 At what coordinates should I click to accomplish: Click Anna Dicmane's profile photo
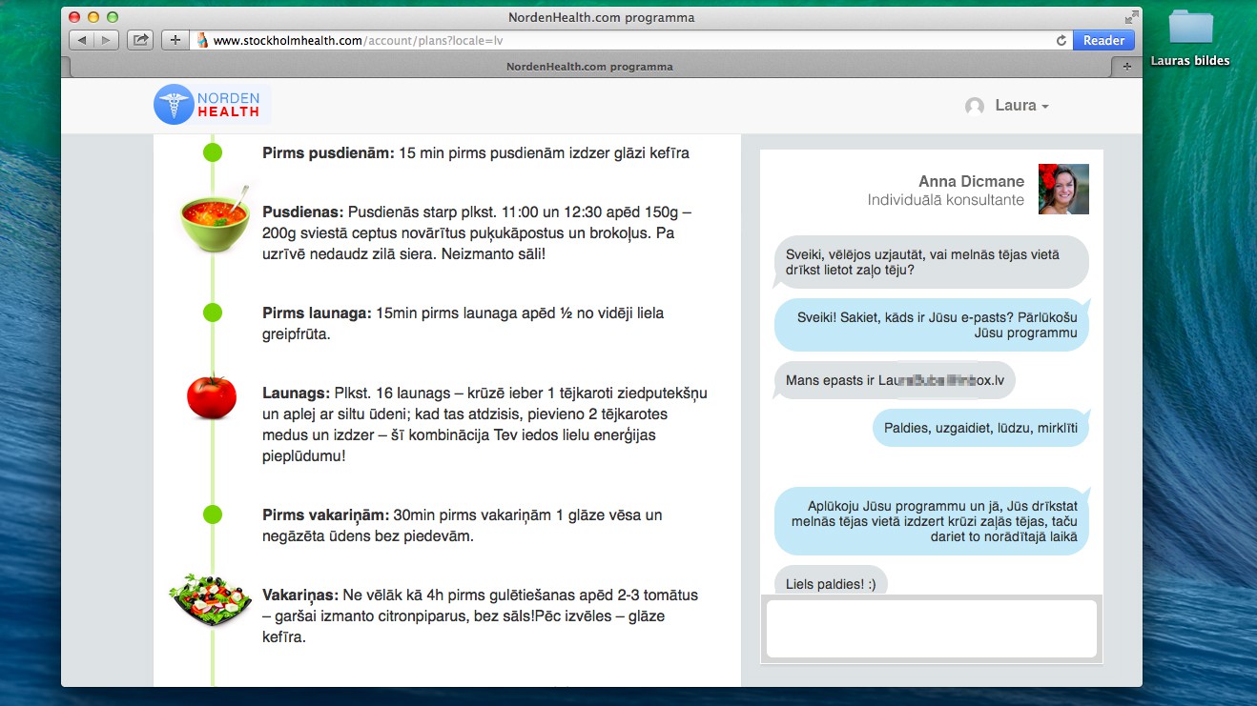(1063, 189)
